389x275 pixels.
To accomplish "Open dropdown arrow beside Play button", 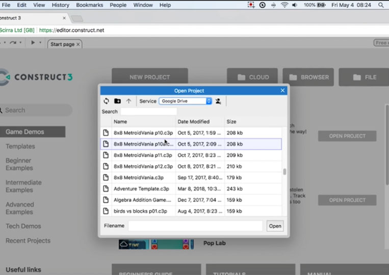I will click(40, 43).
